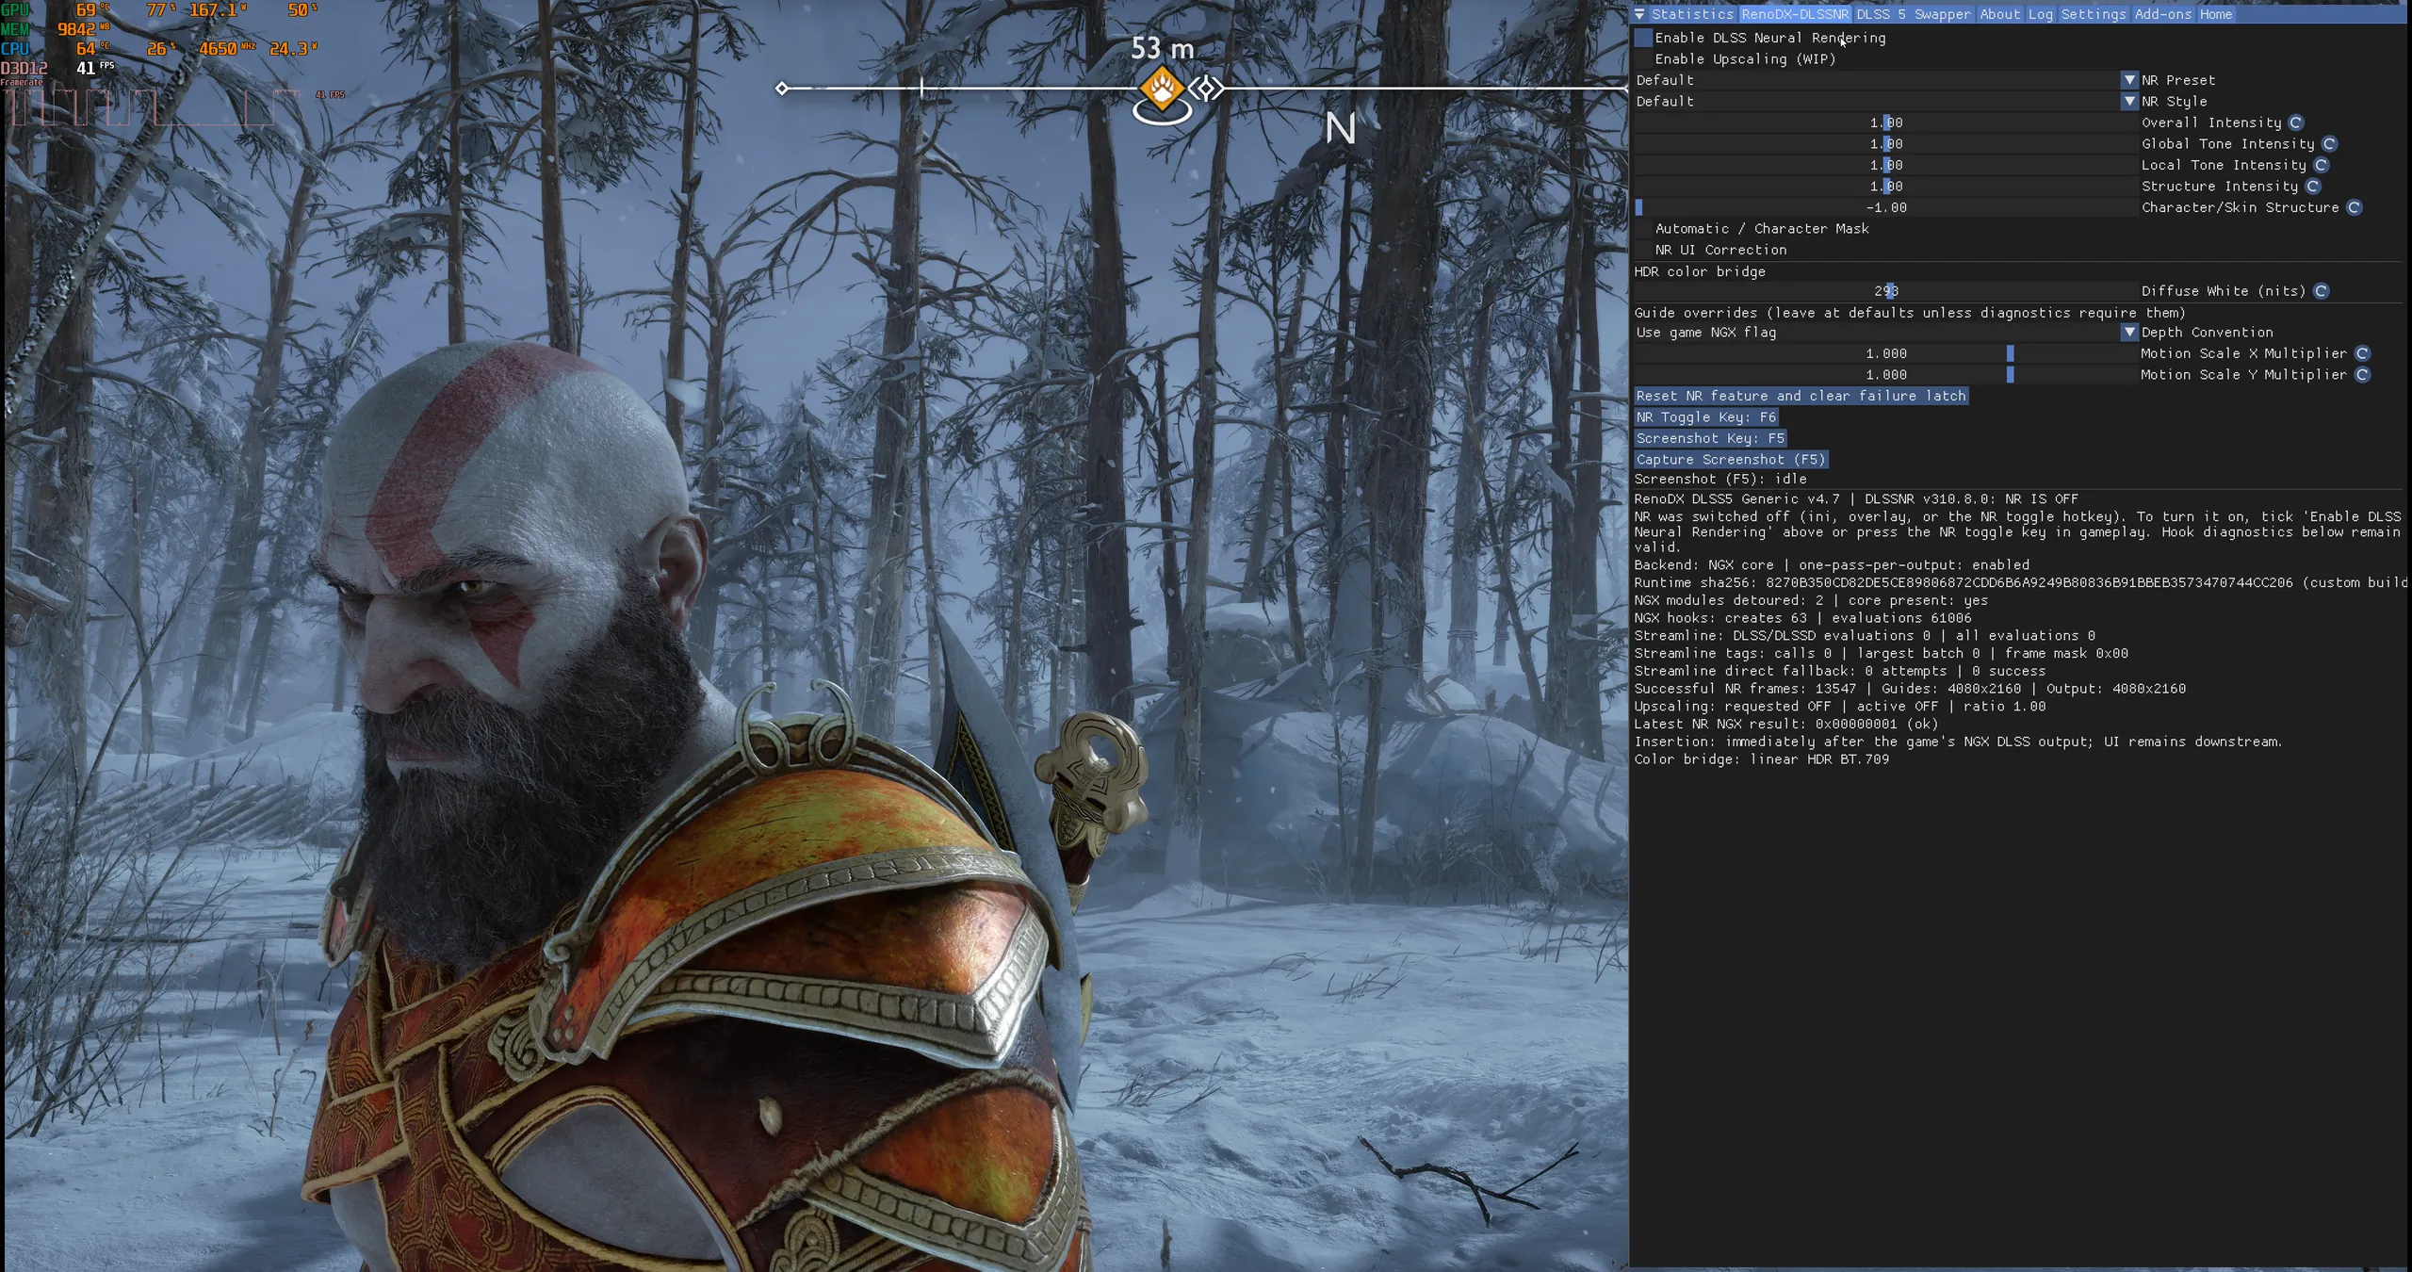Click the D3D12 41 FPS counter
This screenshot has width=2412, height=1272.
(x=57, y=68)
